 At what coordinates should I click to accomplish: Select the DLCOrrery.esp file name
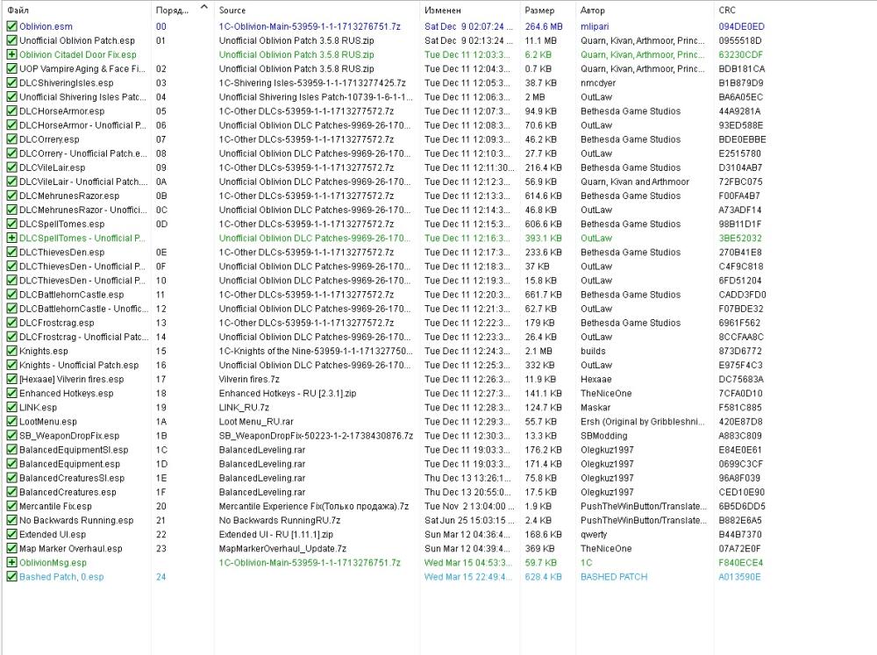pos(49,139)
